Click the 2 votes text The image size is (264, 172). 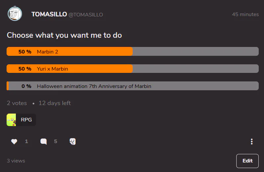[17, 103]
